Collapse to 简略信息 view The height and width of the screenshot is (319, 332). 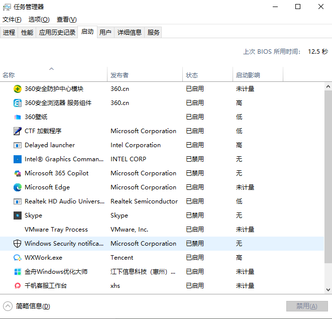(x=27, y=306)
